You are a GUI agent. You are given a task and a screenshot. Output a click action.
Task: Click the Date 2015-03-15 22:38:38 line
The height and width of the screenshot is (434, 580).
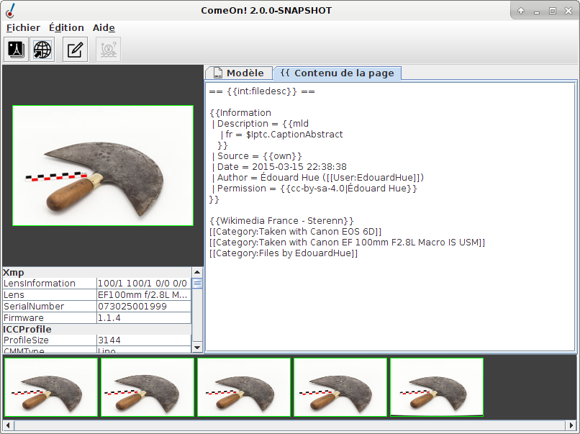(x=279, y=167)
